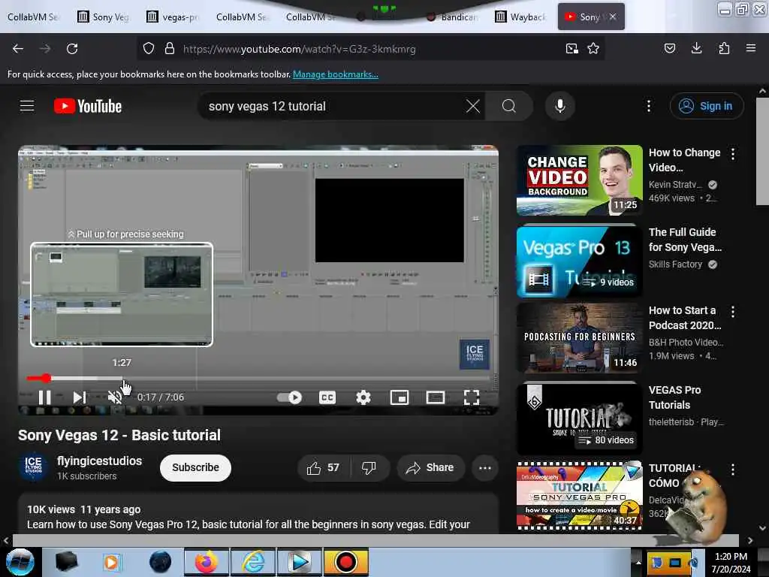Toggle closed captions

point(327,397)
